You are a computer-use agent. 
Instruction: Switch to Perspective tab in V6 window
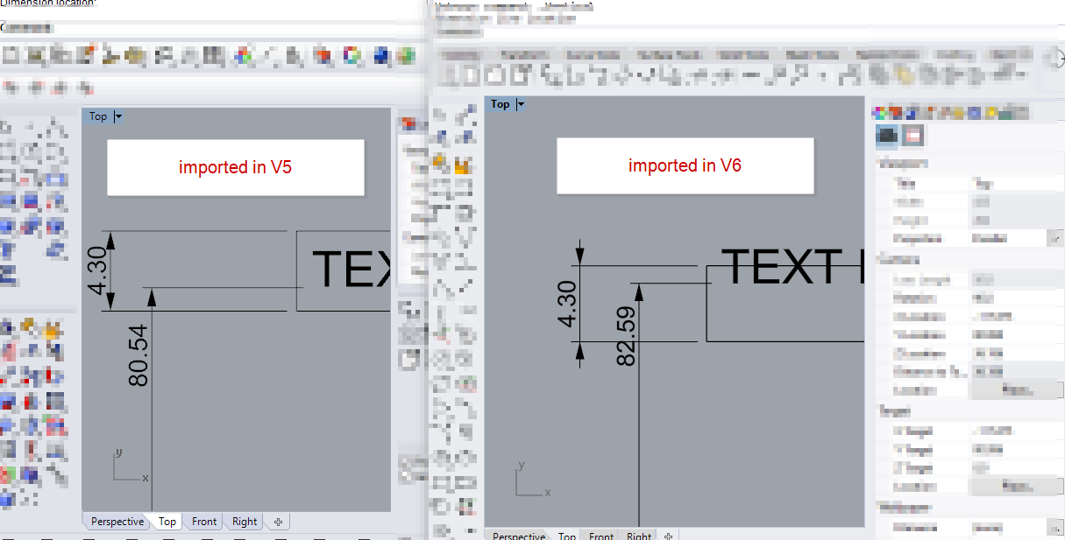point(519,536)
